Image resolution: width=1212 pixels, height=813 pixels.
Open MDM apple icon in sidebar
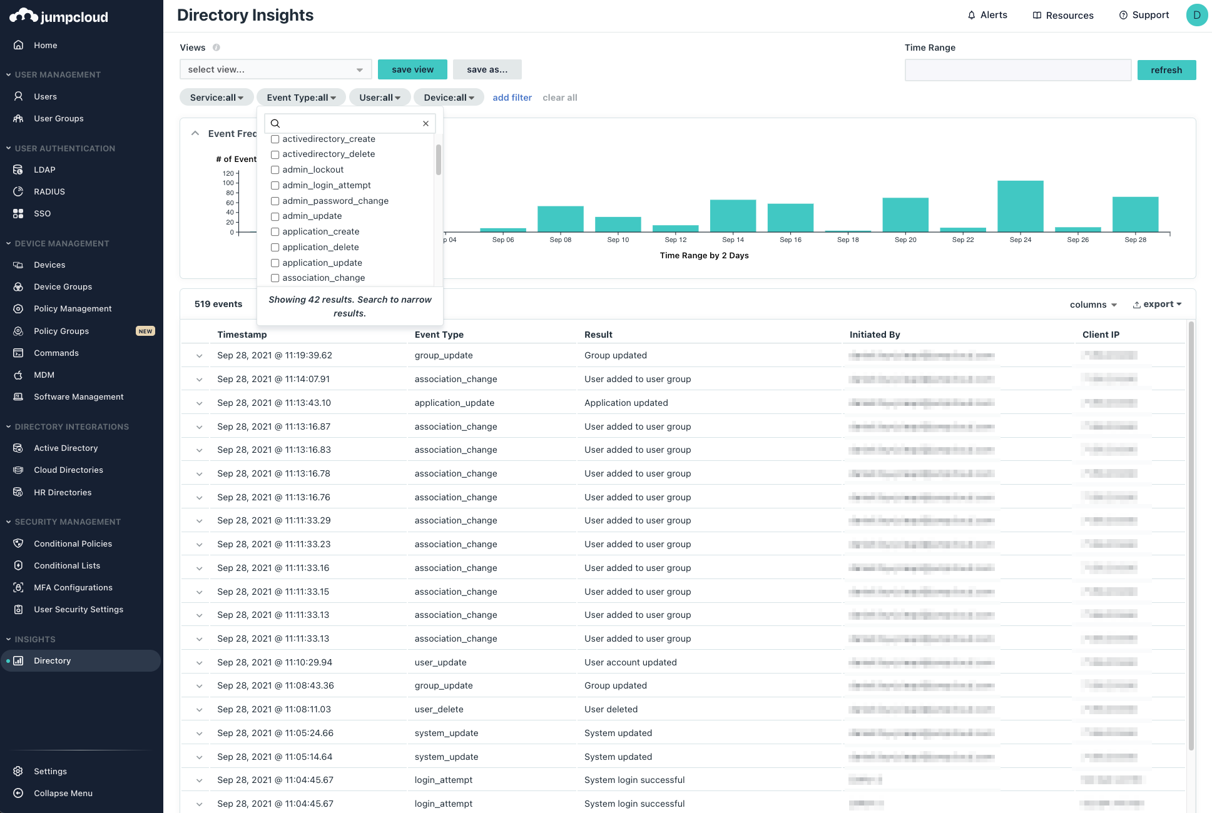(18, 375)
